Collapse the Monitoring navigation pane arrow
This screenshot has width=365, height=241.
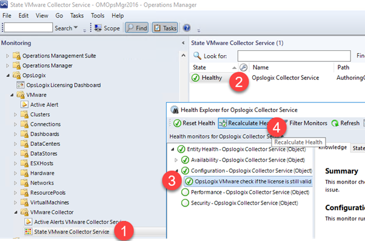click(x=183, y=43)
